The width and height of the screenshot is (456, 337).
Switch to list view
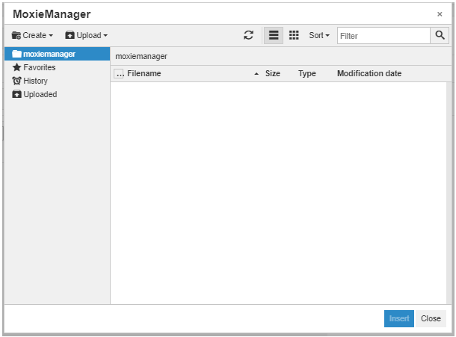pyautogui.click(x=274, y=35)
